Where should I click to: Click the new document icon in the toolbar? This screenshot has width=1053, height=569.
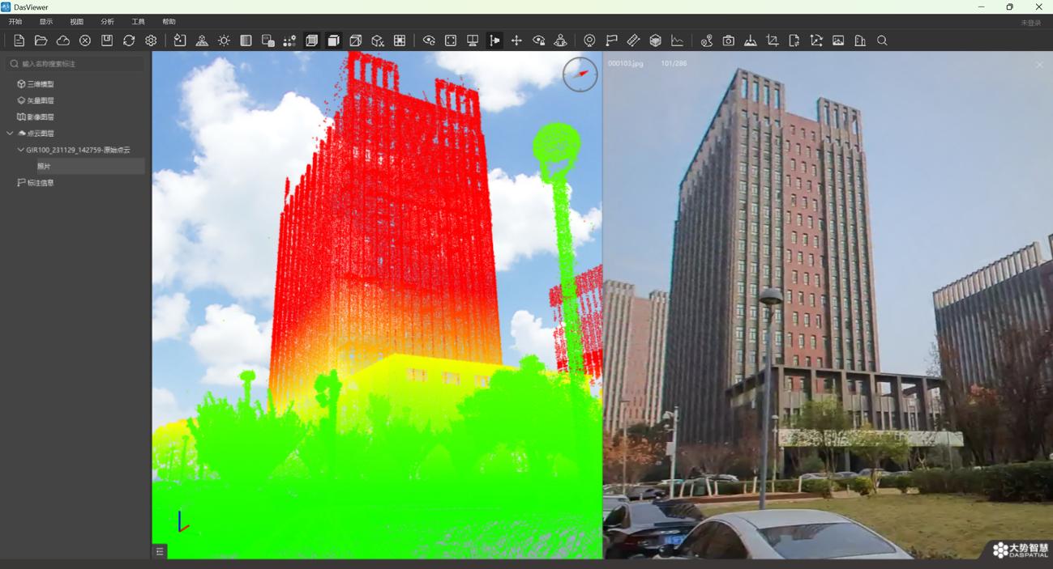click(19, 40)
